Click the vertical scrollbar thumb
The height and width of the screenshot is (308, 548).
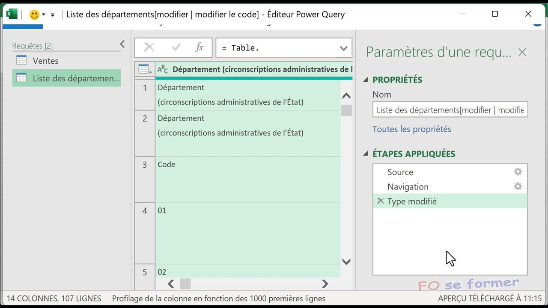click(x=346, y=110)
